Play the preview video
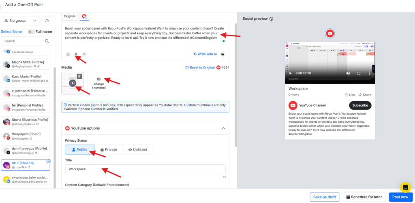This screenshot has height=203, width=415. [290, 73]
